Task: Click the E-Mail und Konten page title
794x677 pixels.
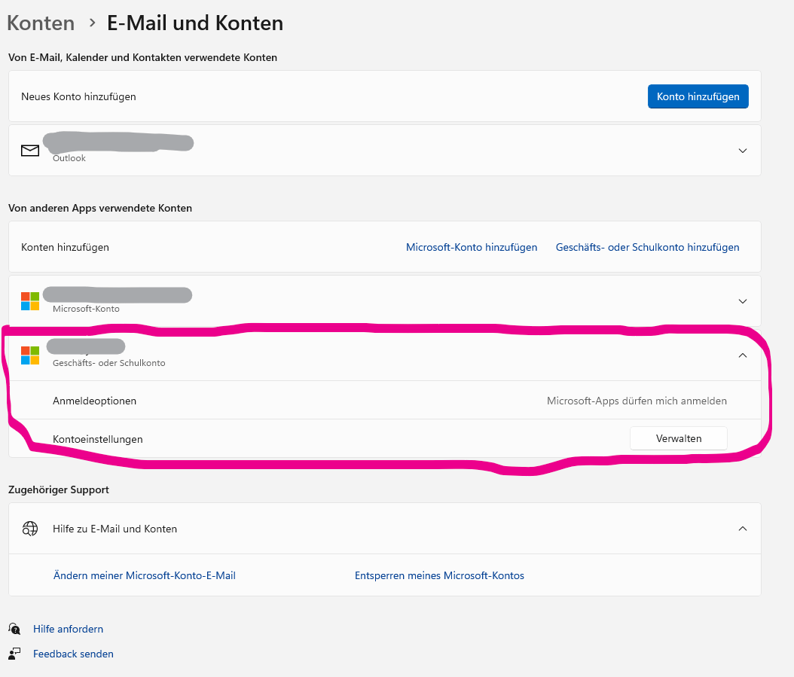Action: coord(195,23)
